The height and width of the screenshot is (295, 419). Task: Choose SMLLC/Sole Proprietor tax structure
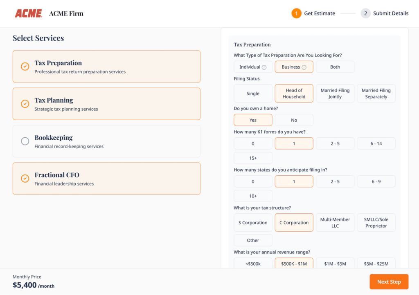[x=376, y=222]
